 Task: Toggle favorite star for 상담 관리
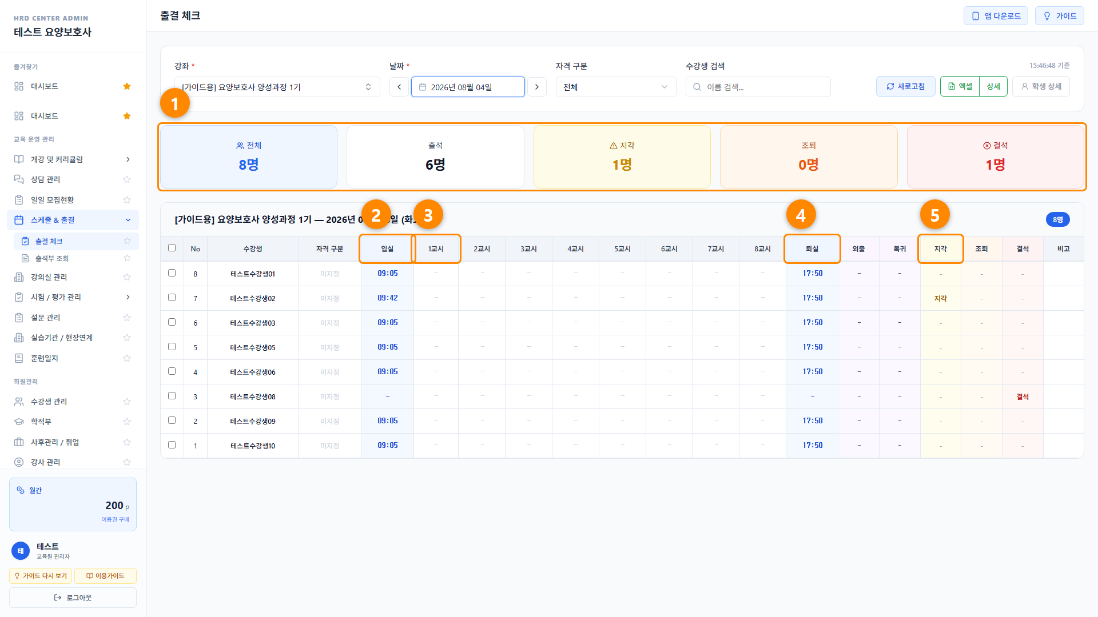127,179
